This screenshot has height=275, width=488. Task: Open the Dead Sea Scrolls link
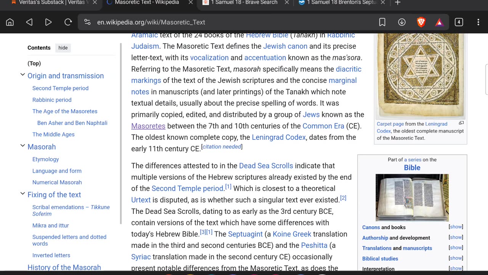[x=266, y=166]
